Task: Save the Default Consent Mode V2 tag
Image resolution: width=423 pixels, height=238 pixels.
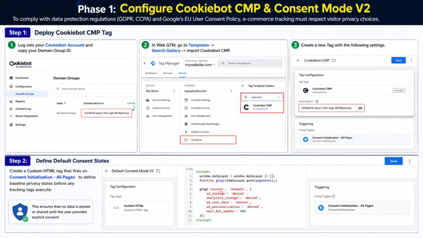Action: coord(394,161)
